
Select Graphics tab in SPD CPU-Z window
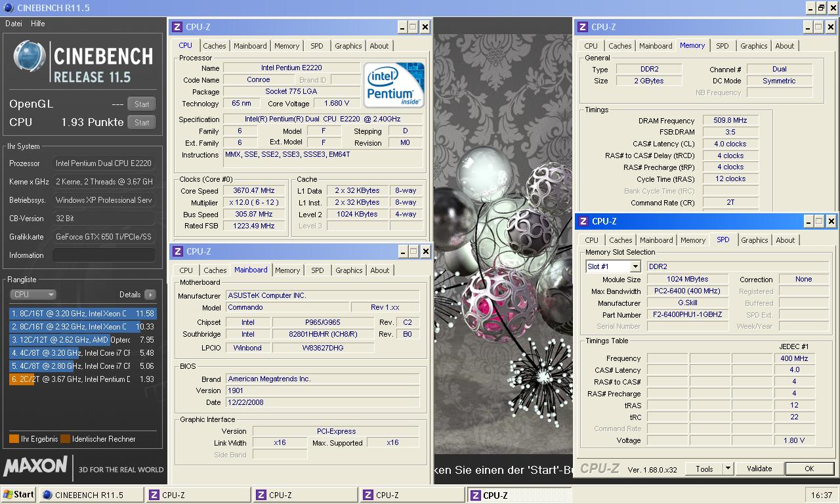coord(755,240)
